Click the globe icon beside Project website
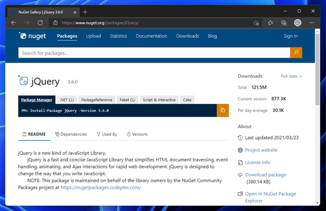The height and width of the screenshot is (211, 326). 240,150
